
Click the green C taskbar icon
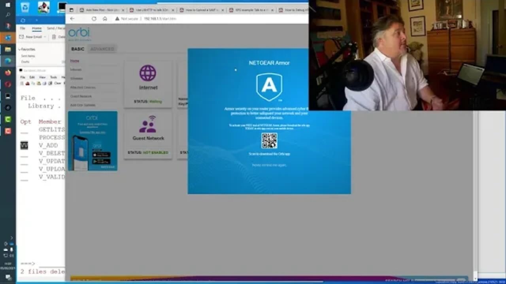[x=8, y=119]
